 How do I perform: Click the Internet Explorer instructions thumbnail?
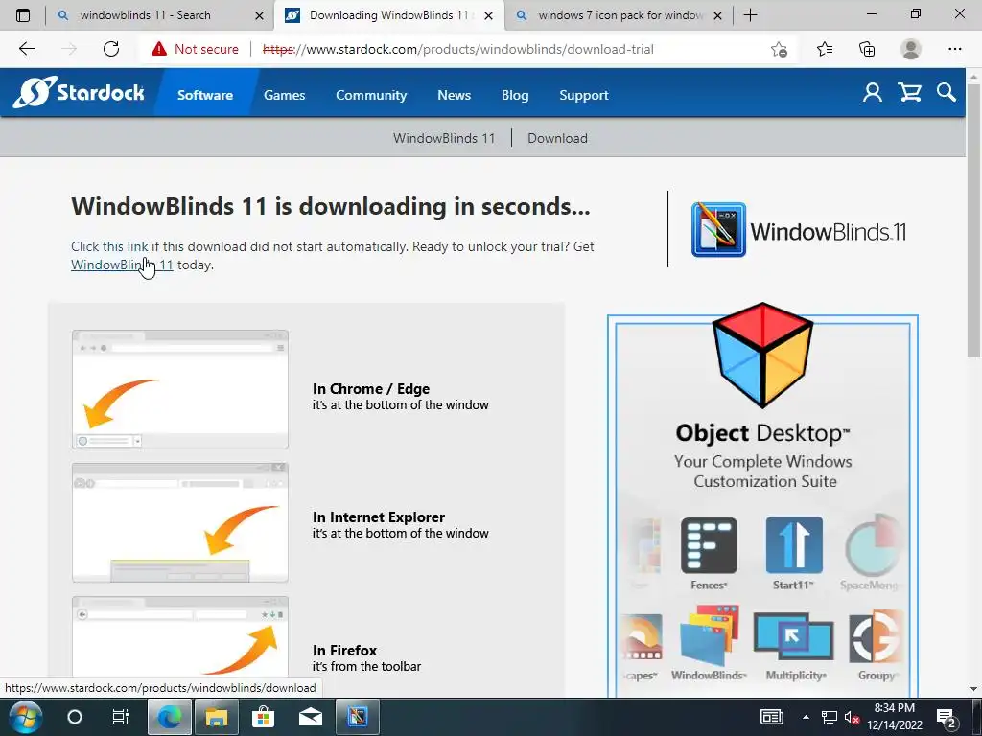point(180,522)
